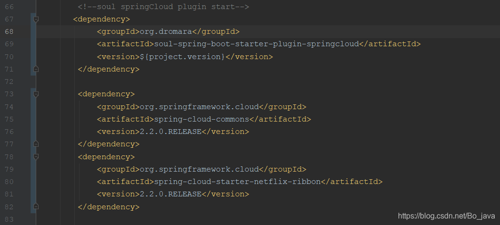
Task: Place cursor on 2.2.0.RELEASE version line 76
Action: [x=171, y=132]
